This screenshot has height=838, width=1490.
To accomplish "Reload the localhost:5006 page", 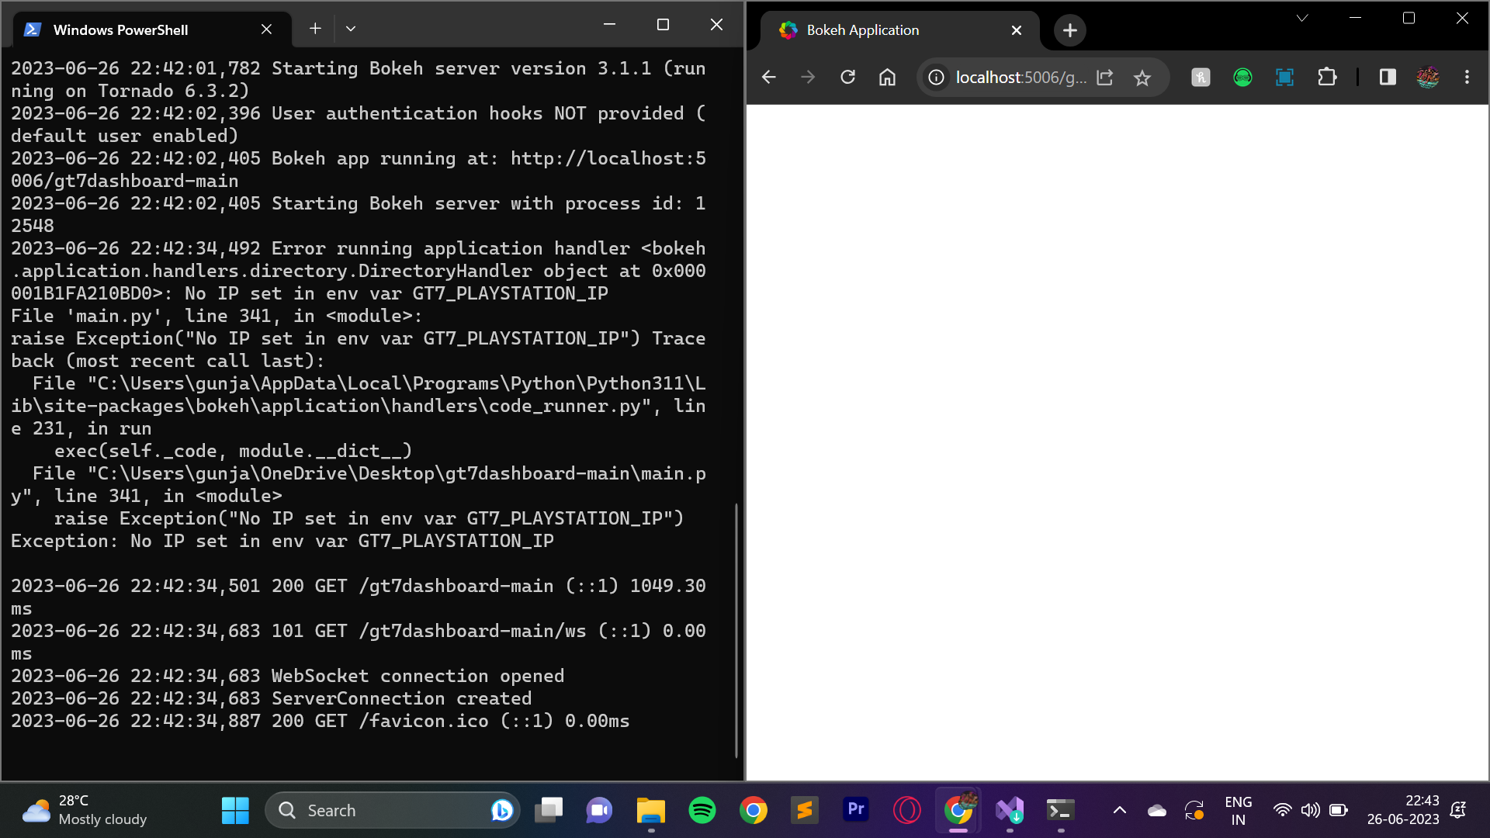I will click(x=847, y=77).
